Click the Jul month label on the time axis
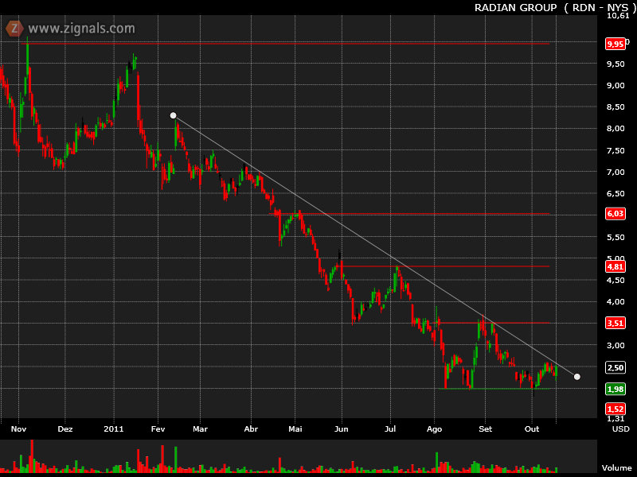637x477 pixels. 390,429
